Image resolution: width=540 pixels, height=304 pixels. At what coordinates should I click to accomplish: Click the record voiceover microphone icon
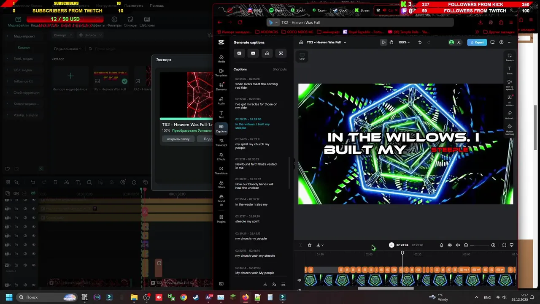(x=441, y=245)
